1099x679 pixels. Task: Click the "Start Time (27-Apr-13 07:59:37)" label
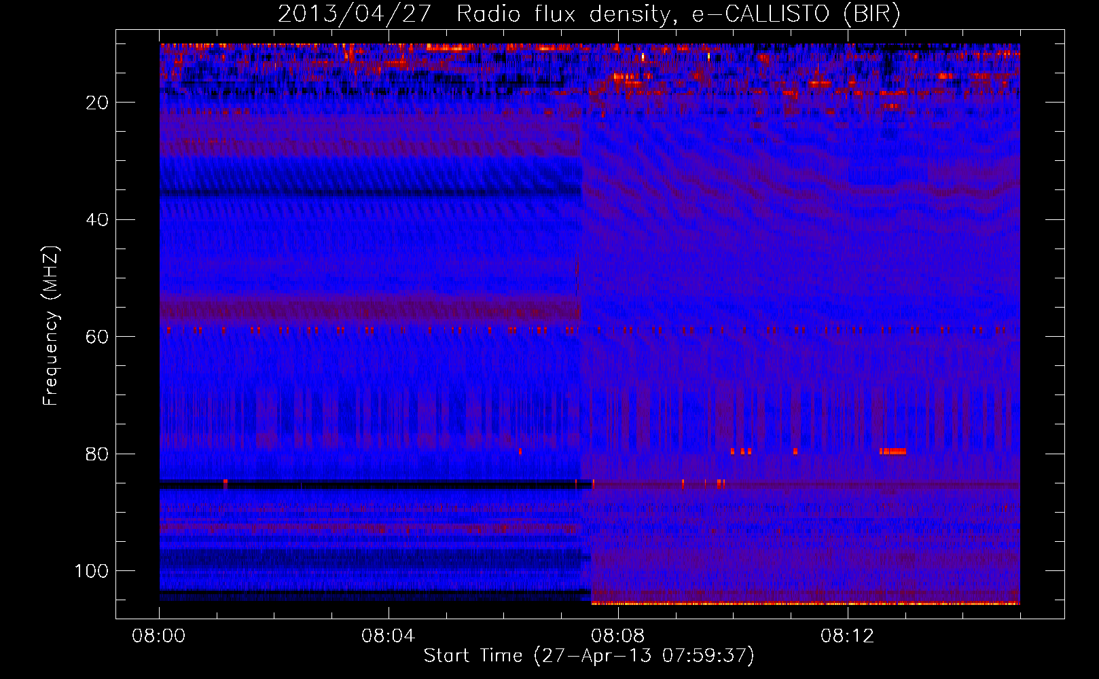[589, 656]
